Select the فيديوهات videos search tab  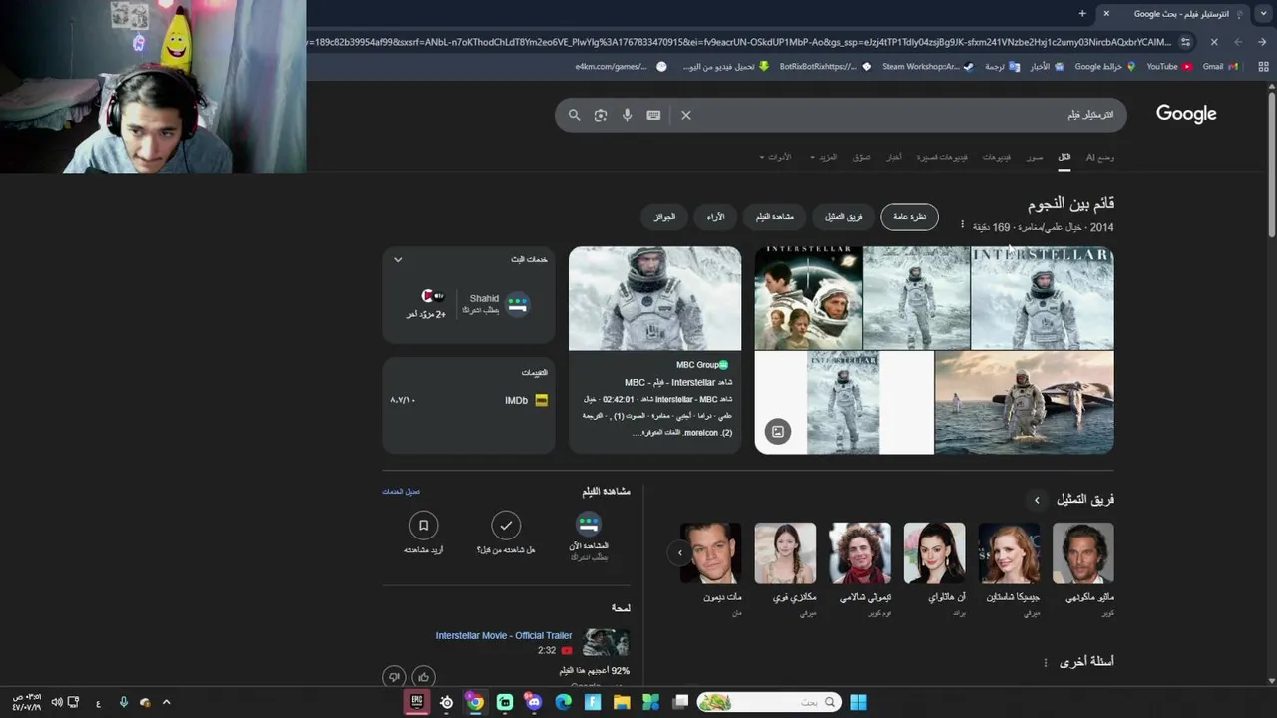click(x=996, y=157)
